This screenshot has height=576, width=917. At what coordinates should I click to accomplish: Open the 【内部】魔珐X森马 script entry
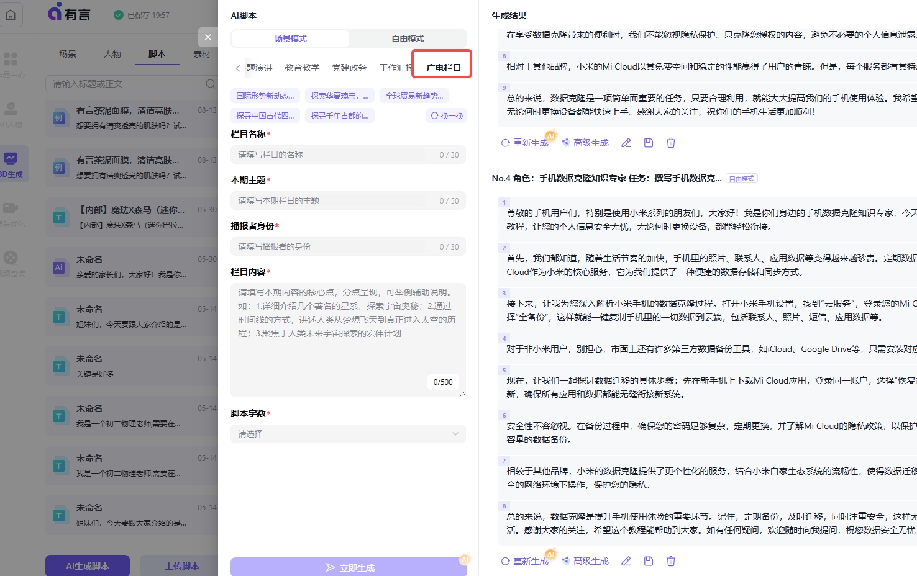coord(132,217)
